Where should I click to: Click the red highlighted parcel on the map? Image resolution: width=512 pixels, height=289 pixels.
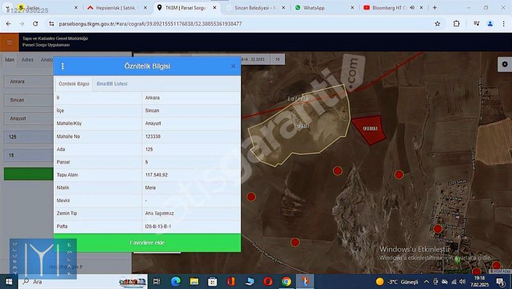coord(367,129)
